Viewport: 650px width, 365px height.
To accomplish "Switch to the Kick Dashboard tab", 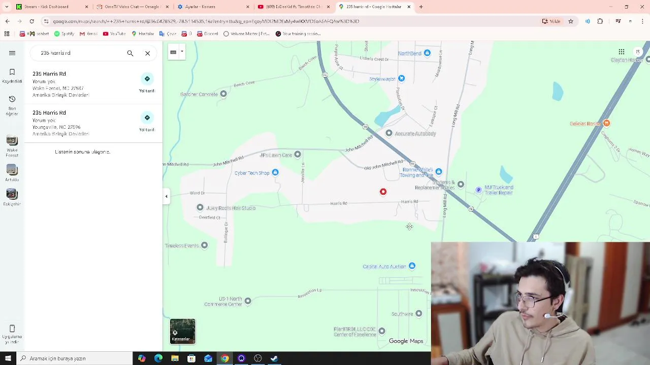I will 52,7.
